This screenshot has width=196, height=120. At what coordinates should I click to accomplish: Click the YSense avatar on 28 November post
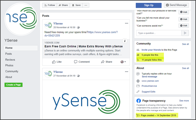click(x=48, y=25)
